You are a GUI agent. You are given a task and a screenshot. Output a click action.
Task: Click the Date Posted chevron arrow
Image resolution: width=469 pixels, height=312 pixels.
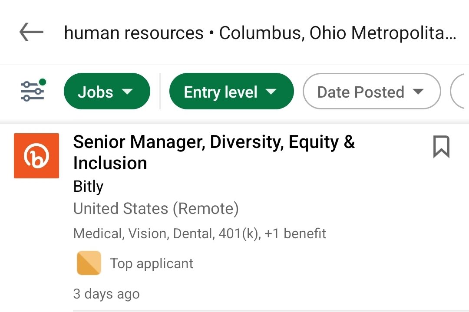(x=418, y=92)
